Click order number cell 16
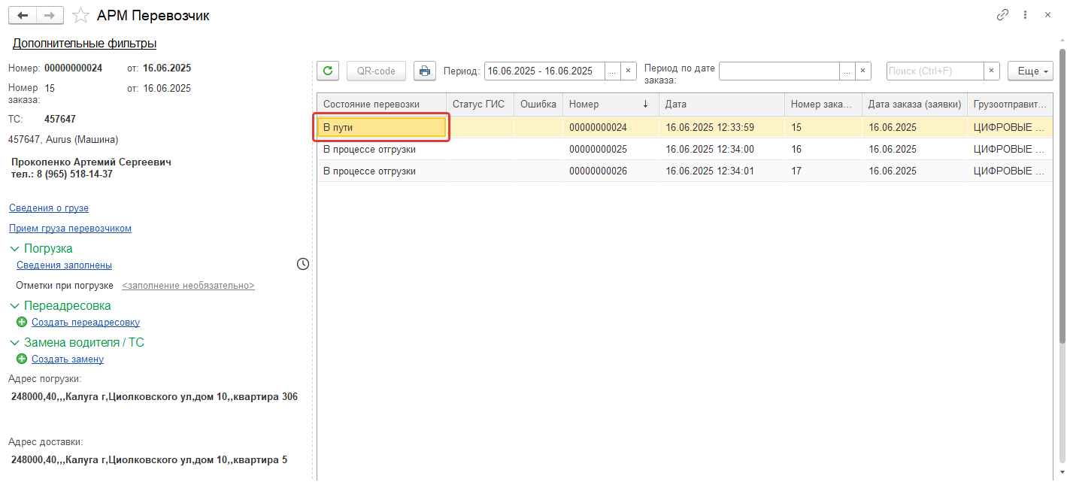This screenshot has width=1067, height=488. tap(823, 149)
